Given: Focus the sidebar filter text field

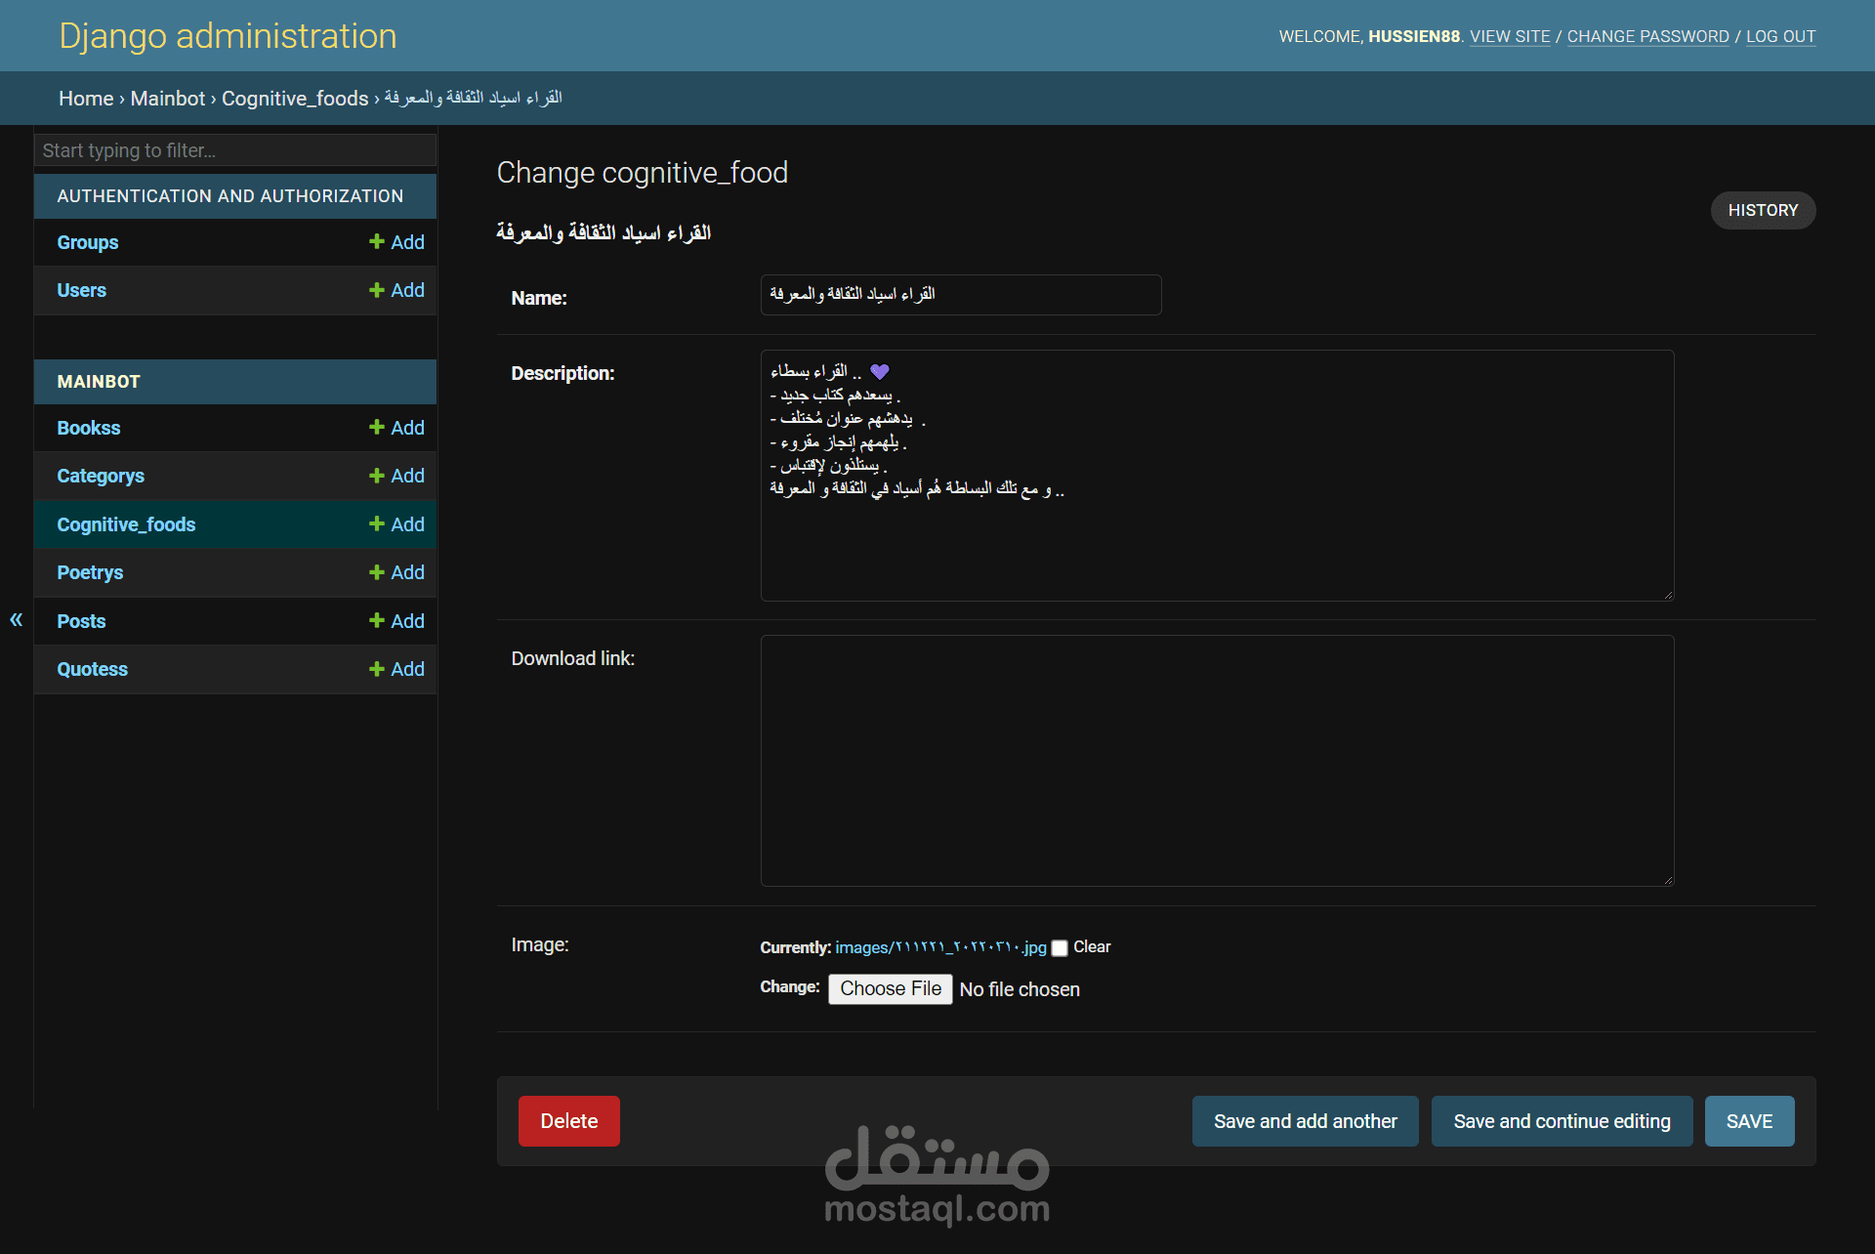Looking at the screenshot, I should pyautogui.click(x=234, y=150).
